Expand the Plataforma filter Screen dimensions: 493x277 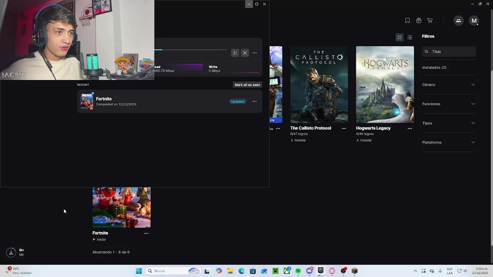[x=449, y=142]
